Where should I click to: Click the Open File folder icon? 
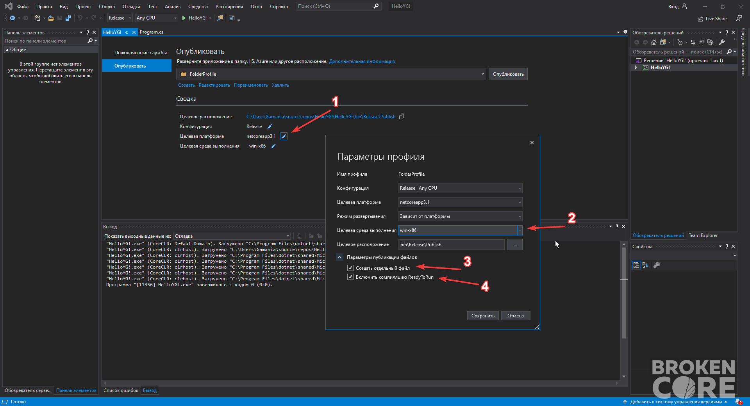point(51,18)
